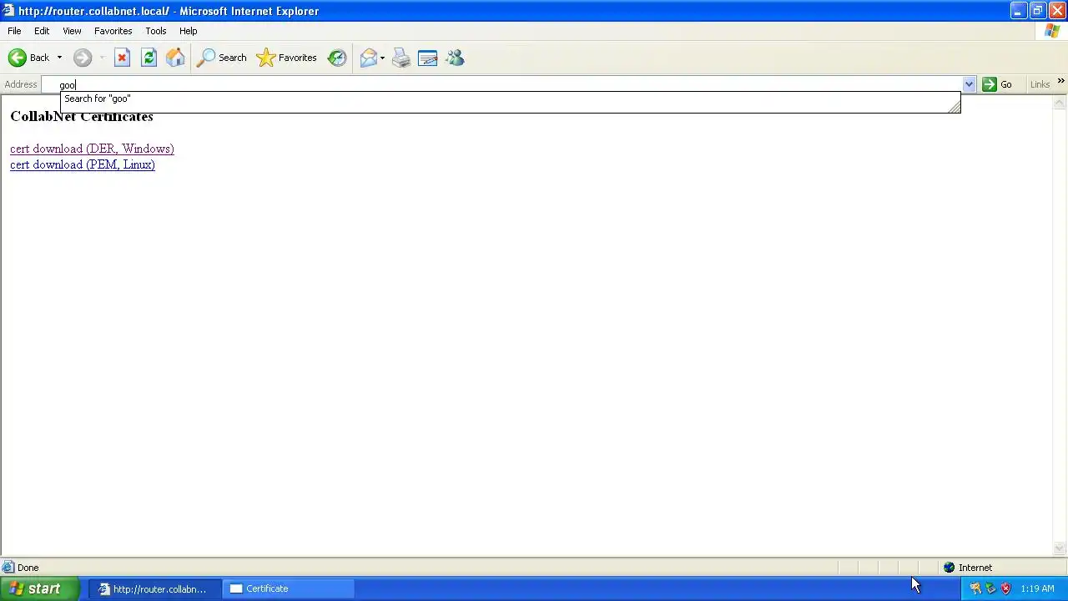
Task: Open cert download (PEM, Linux) link
Action: point(83,164)
